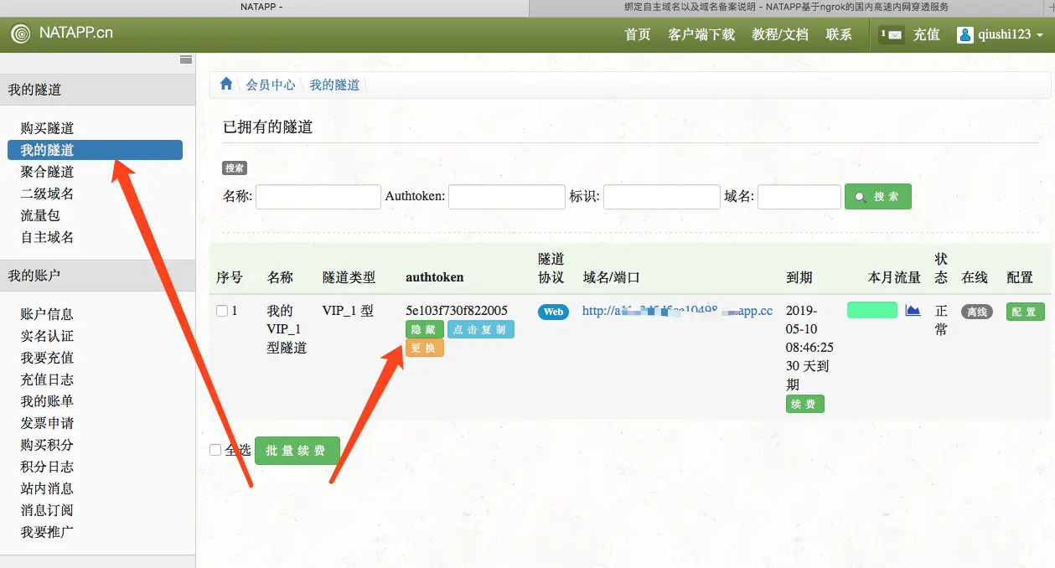Select 我的隧道 in sidebar
This screenshot has height=568, width=1055.
tap(95, 150)
